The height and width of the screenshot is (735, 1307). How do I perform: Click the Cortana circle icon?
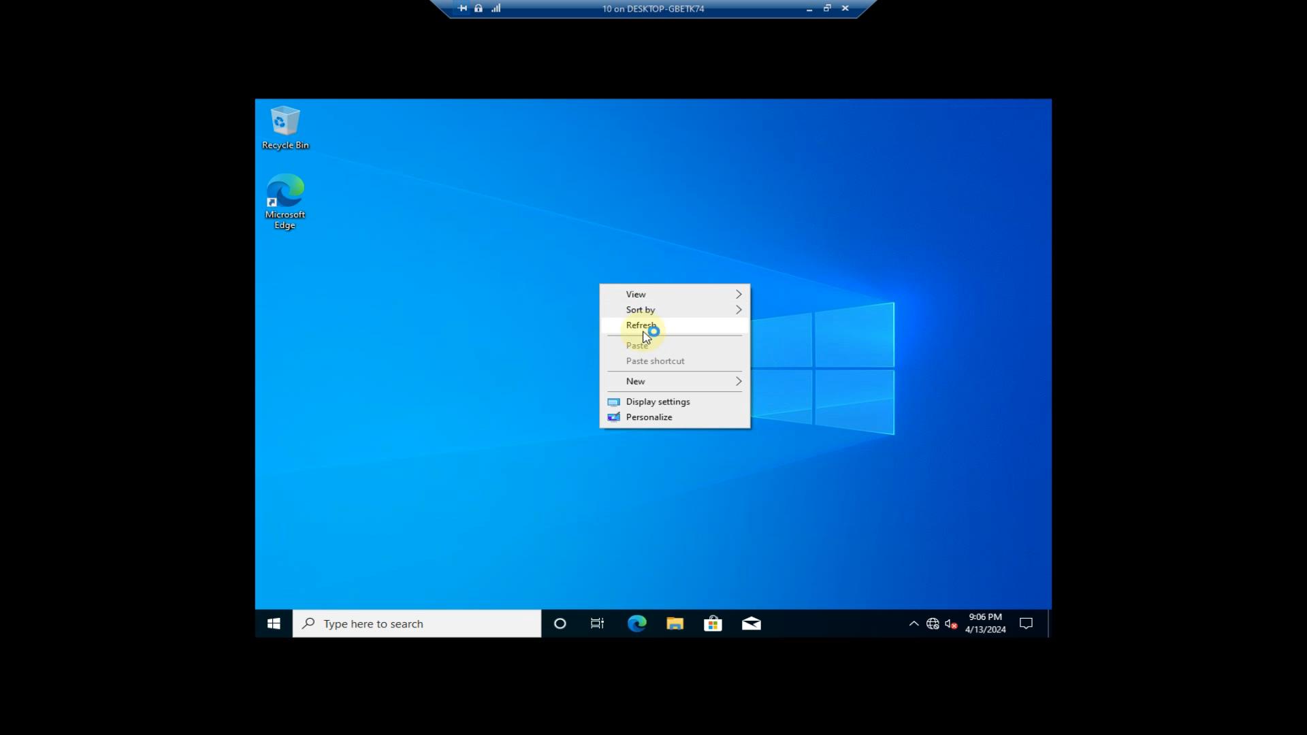tap(560, 623)
